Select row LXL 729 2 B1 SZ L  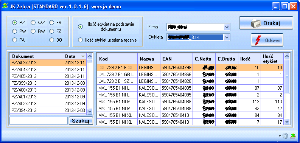tap(190, 81)
